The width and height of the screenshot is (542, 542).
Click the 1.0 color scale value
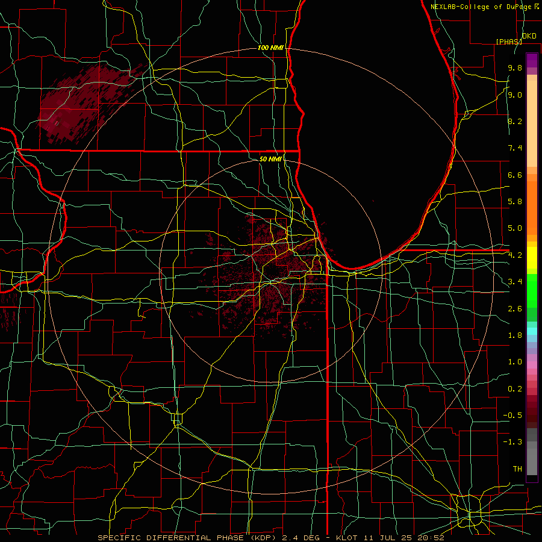click(x=515, y=362)
